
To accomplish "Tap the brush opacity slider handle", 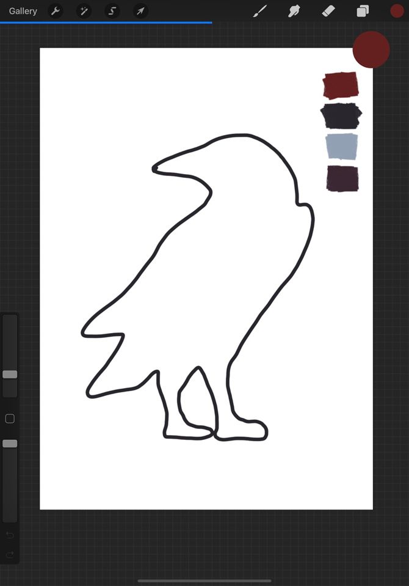I will (x=10, y=444).
